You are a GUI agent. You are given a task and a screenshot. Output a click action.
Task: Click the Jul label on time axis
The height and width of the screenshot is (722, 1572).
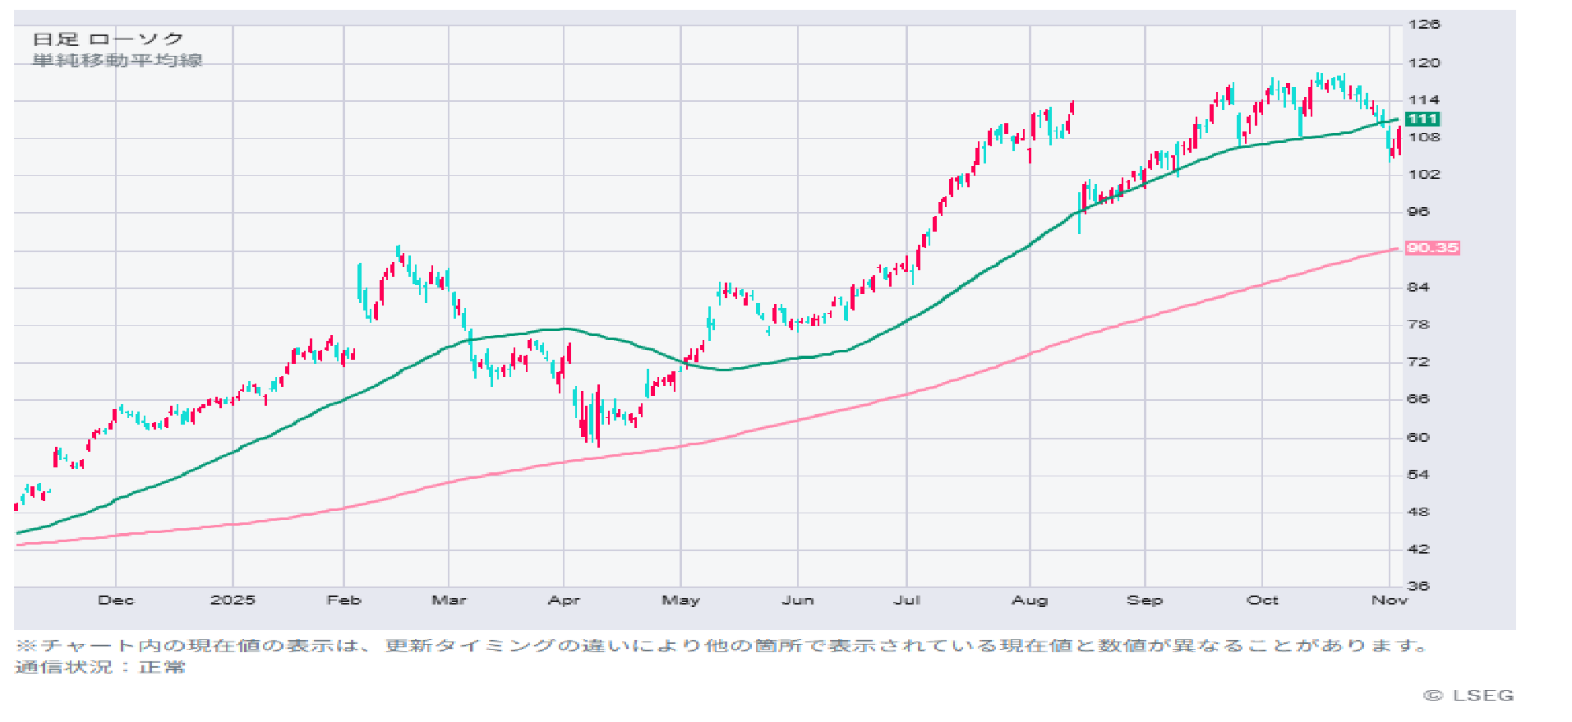click(x=906, y=600)
